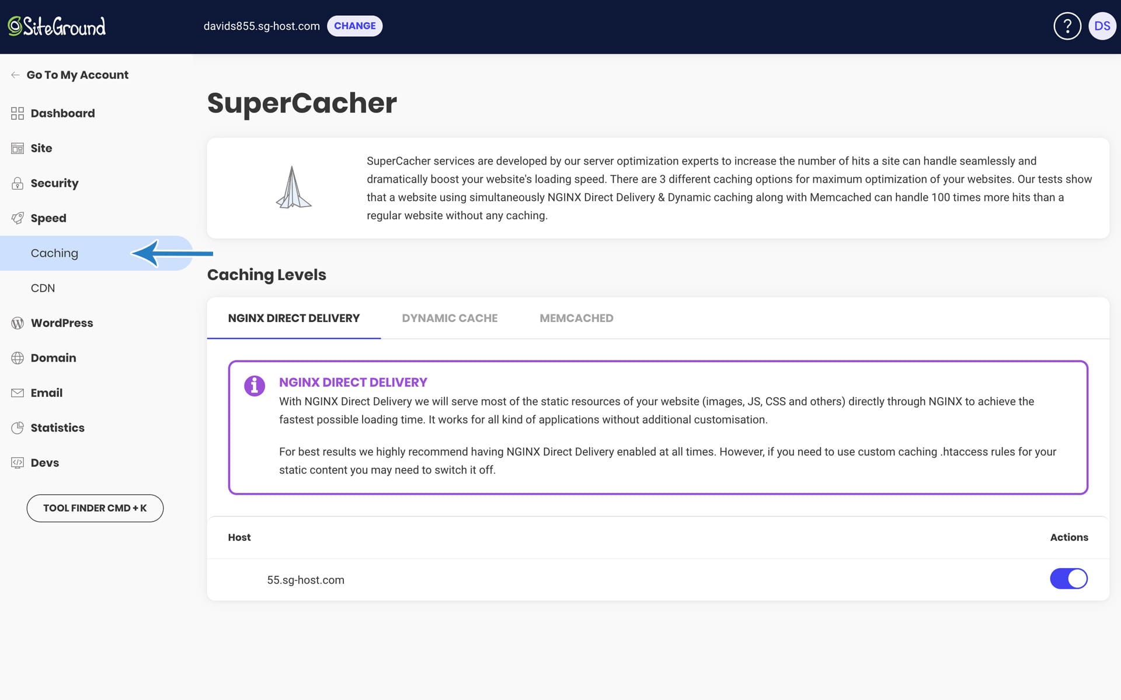This screenshot has width=1121, height=700.
Task: Click the Security lock icon
Action: click(18, 183)
